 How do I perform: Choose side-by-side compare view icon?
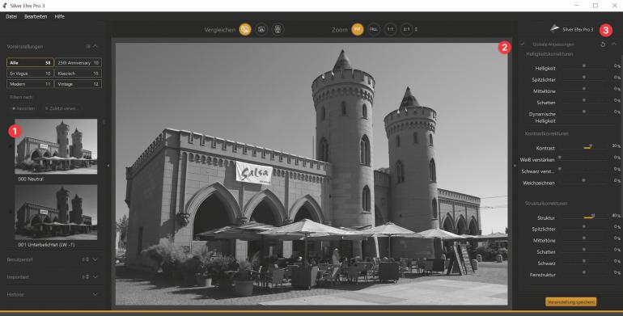coord(278,29)
